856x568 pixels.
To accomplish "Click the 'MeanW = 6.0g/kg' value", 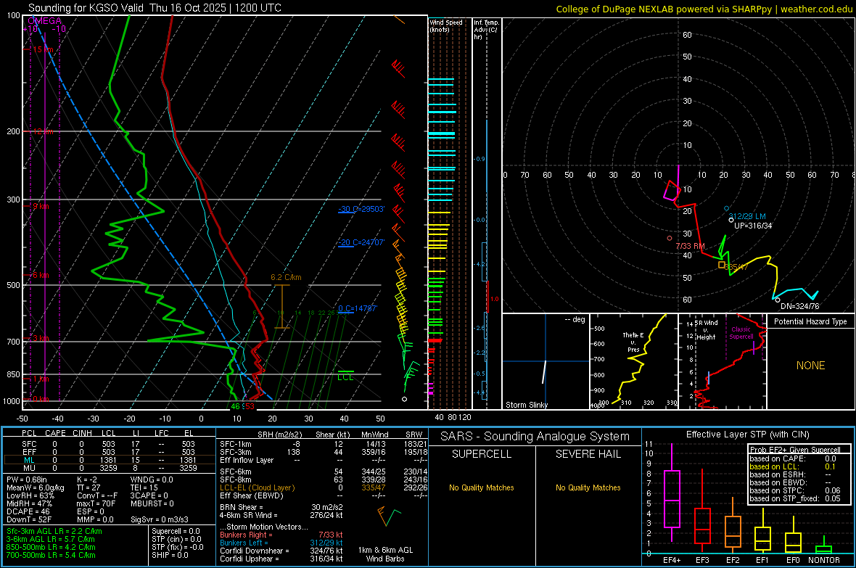I will click(x=36, y=487).
